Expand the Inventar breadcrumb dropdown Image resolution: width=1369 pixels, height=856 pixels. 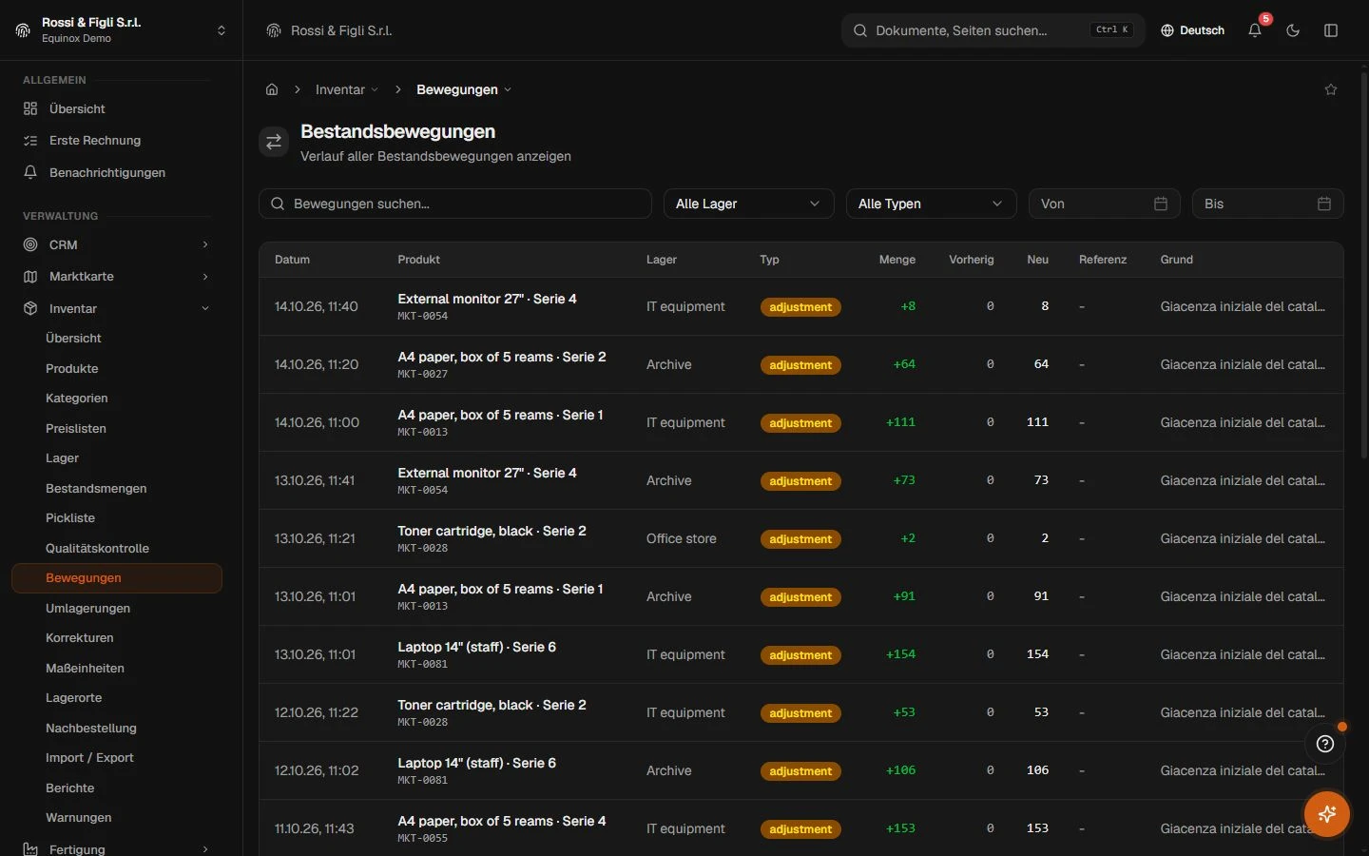coord(347,89)
